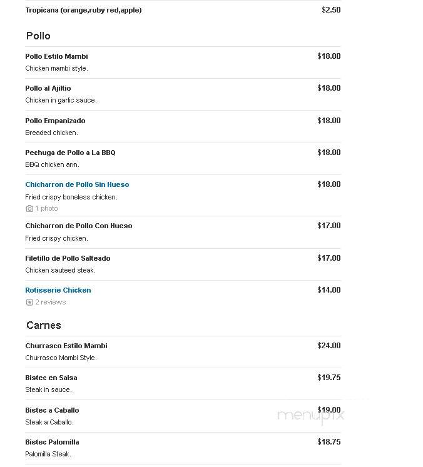Select the Pollo Estilo Mambi item
This screenshot has height=467, width=423.
[x=57, y=56]
